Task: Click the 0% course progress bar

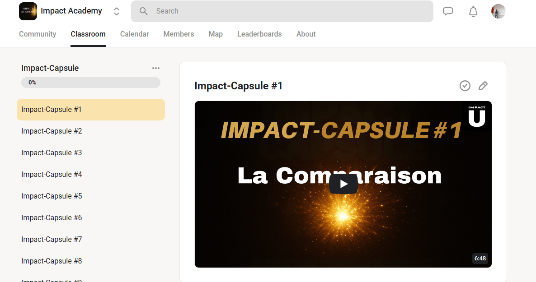Action: point(90,83)
